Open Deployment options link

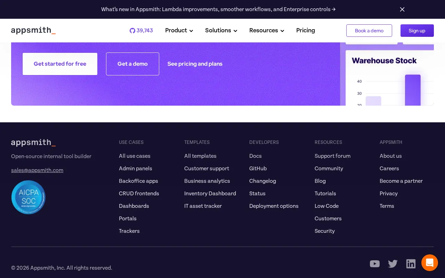coord(274,206)
